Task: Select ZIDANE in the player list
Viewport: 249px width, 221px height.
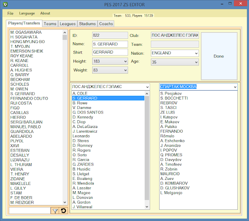Action: [x=18, y=179]
